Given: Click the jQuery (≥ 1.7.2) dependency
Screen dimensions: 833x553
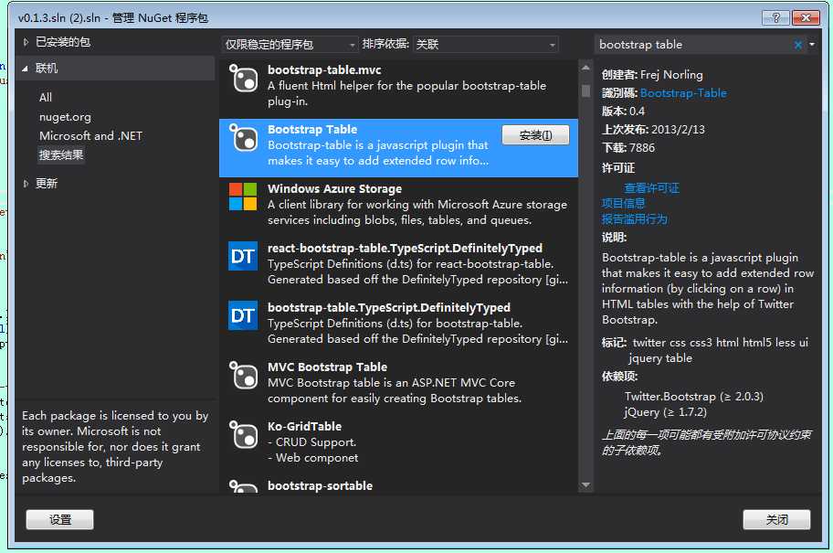Looking at the screenshot, I should tap(666, 412).
